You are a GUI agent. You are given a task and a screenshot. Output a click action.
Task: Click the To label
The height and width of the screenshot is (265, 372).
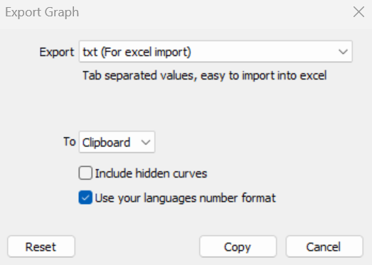[x=70, y=141]
